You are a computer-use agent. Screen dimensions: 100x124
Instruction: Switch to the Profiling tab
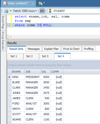click(89, 49)
